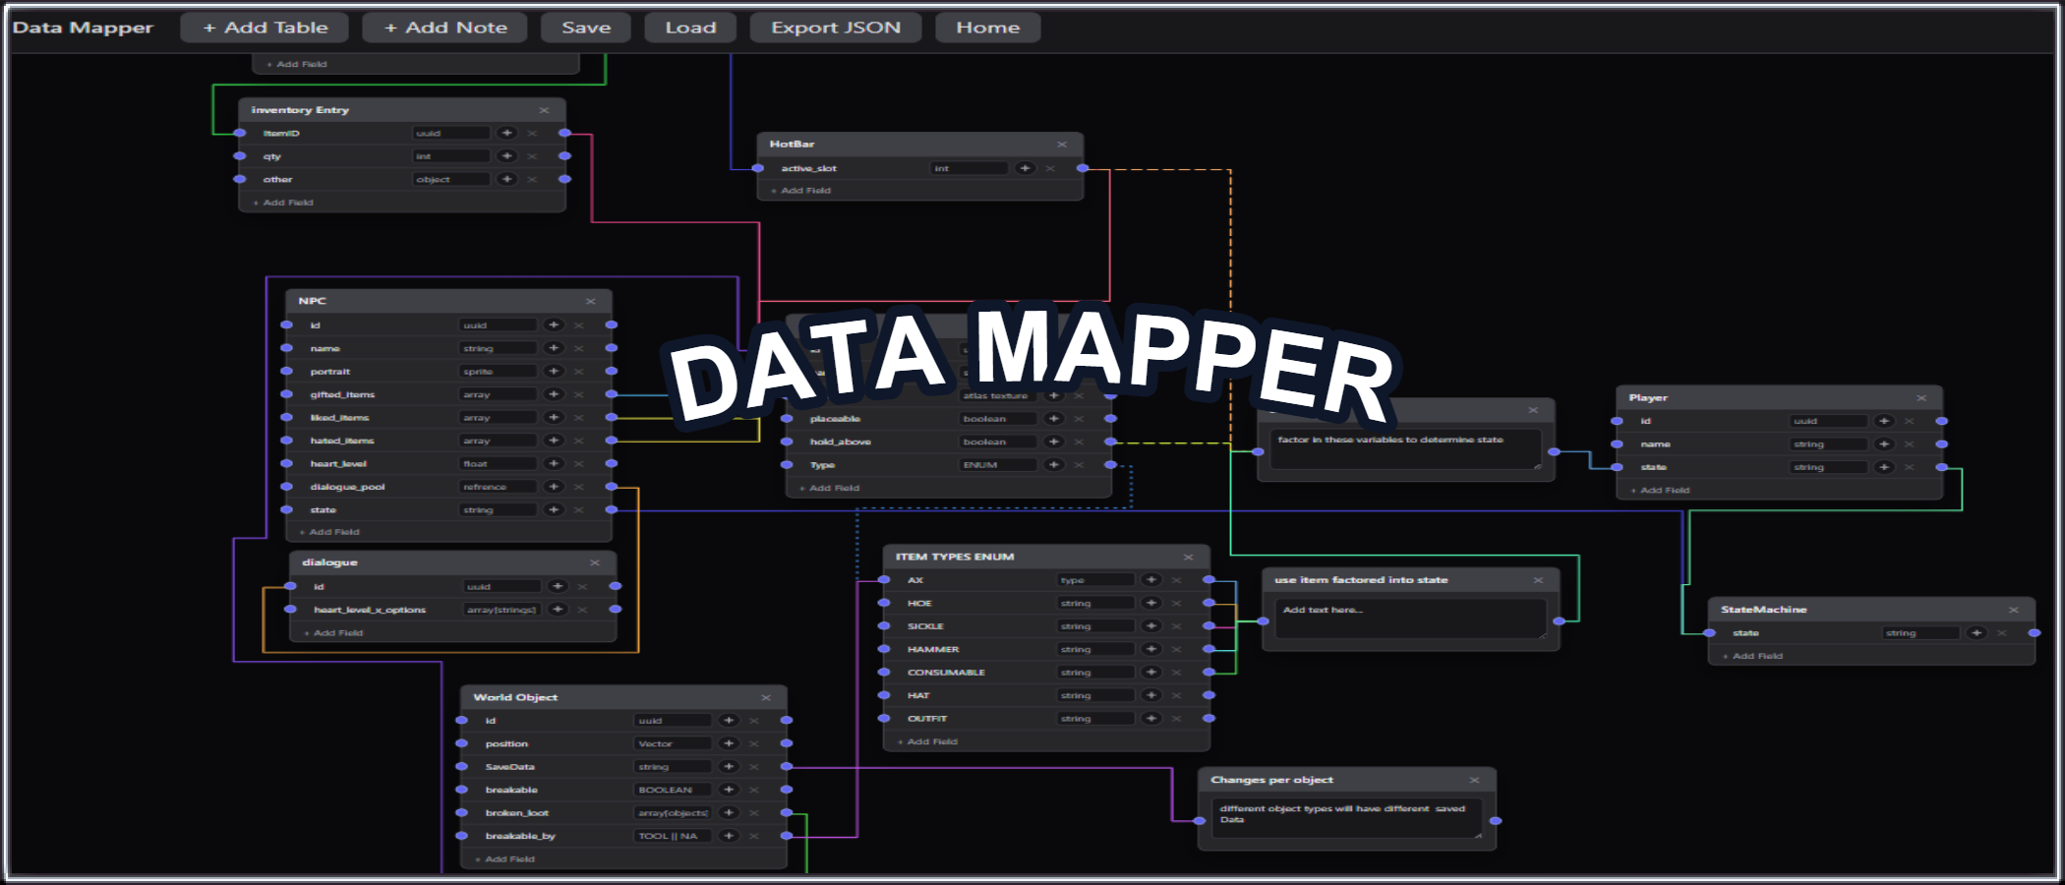2065x885 pixels.
Task: Select the broken_loot field name
Action: pos(517,813)
